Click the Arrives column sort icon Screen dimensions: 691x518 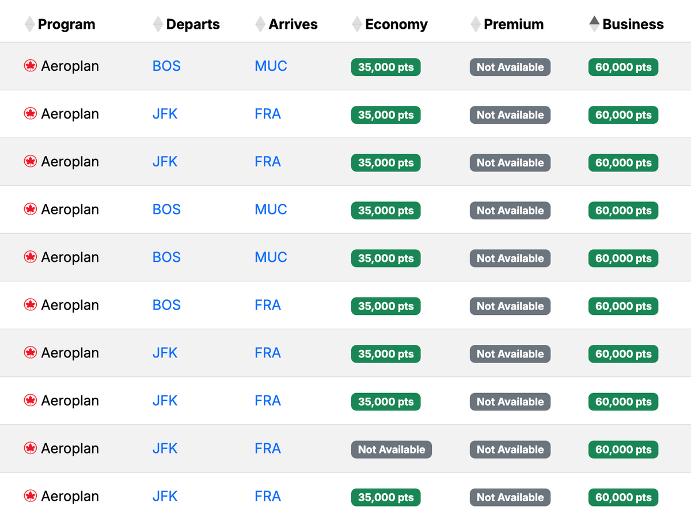[261, 24]
